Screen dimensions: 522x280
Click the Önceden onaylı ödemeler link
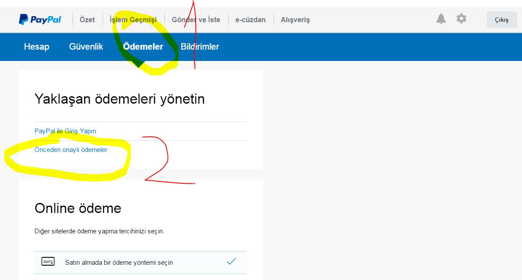71,150
